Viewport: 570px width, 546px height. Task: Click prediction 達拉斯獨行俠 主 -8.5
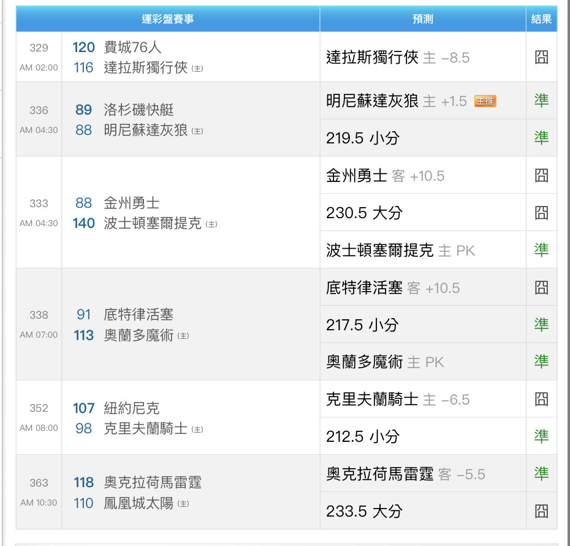(x=398, y=58)
